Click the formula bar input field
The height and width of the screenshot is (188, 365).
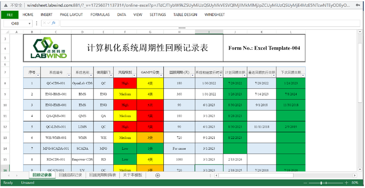(211, 24)
